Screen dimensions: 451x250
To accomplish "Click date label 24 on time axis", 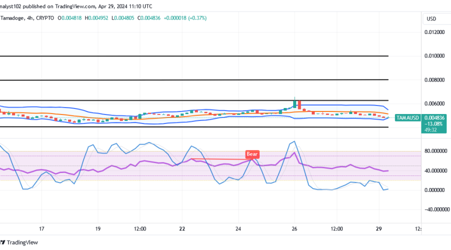I will tap(238, 229).
